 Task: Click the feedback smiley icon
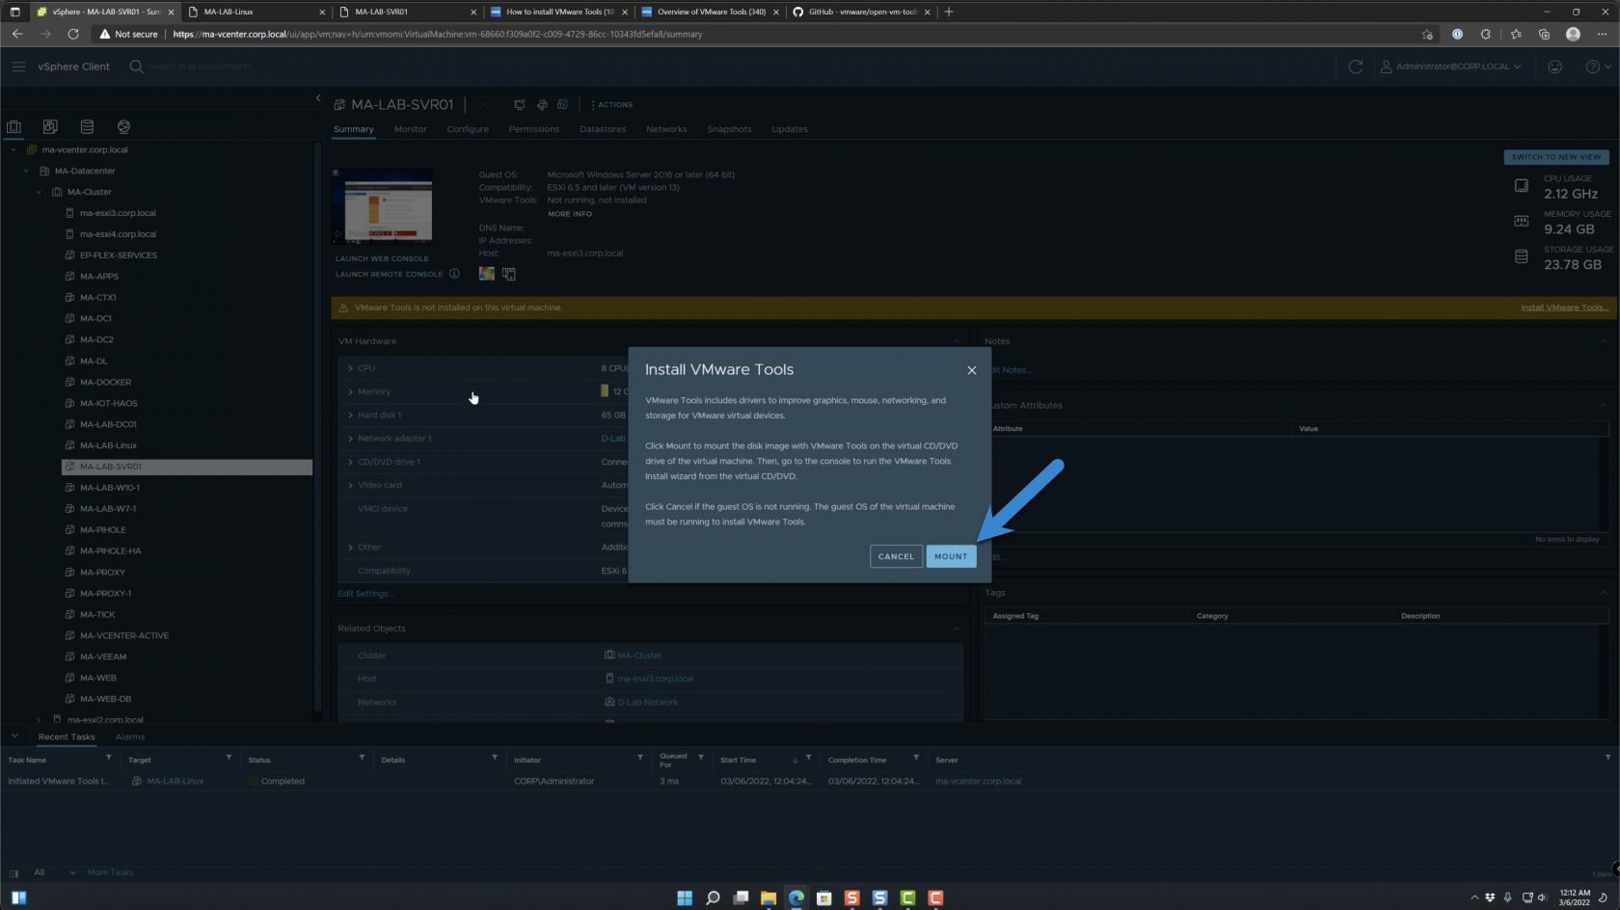[1554, 67]
